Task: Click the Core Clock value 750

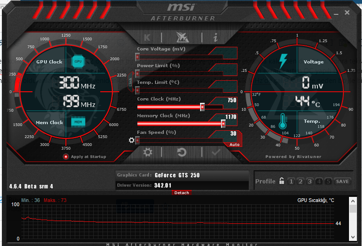Action: click(232, 100)
